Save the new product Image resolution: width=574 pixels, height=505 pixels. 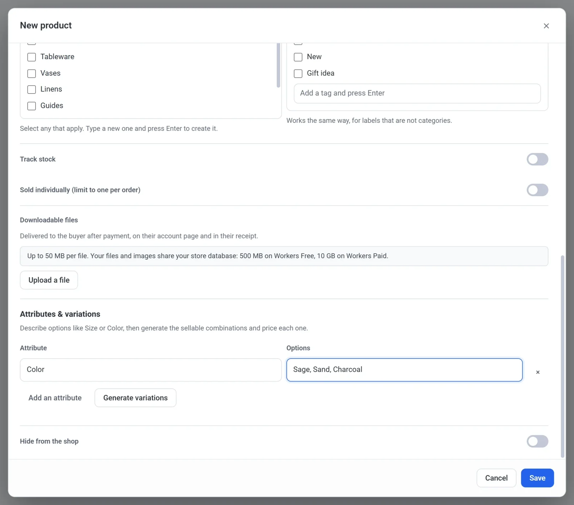537,478
